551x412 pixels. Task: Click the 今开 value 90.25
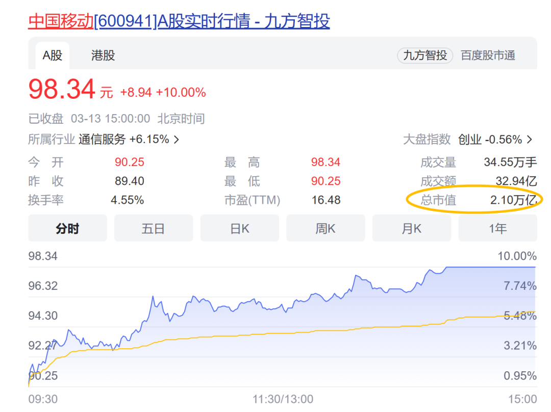click(129, 162)
